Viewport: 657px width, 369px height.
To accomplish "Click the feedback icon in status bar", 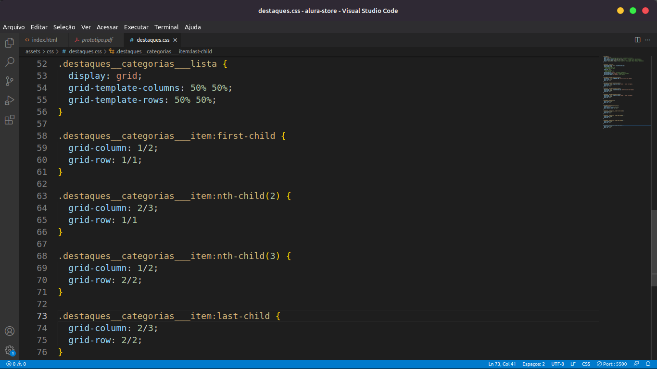I will [x=636, y=364].
